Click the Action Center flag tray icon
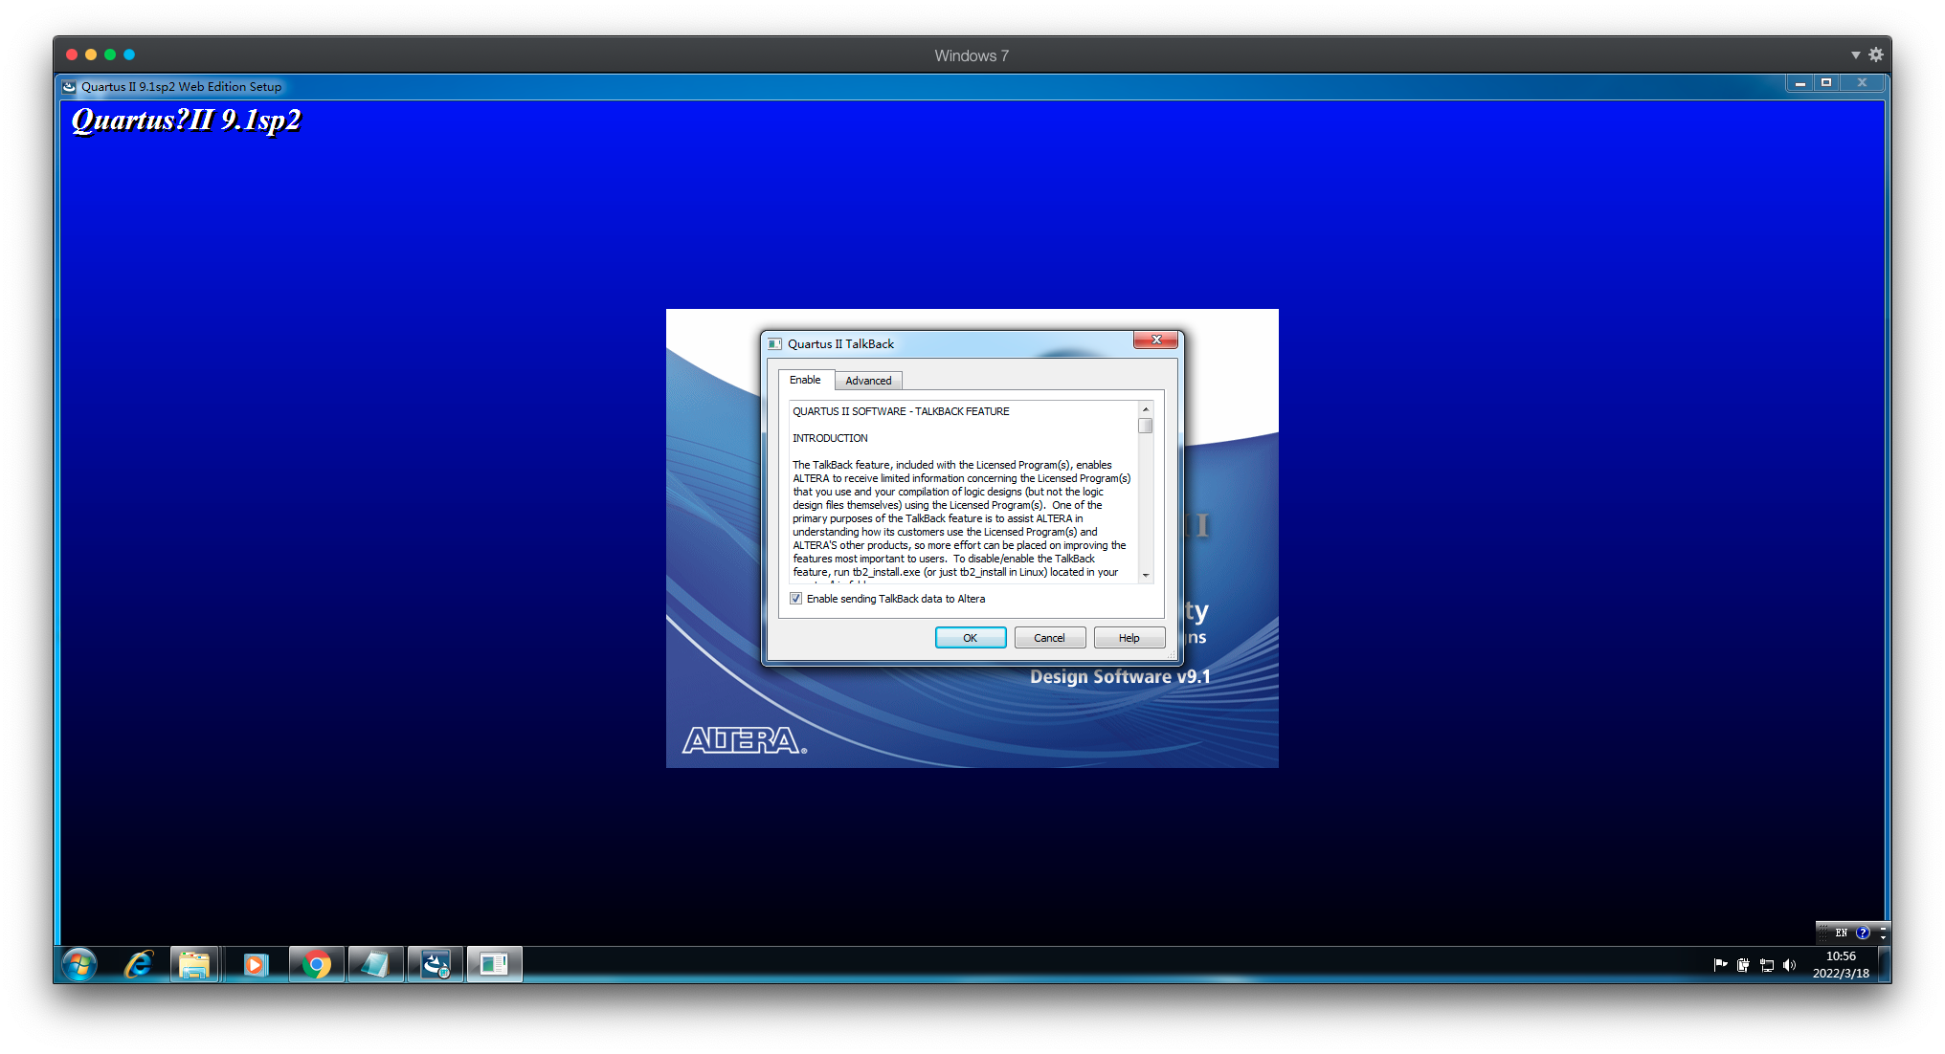This screenshot has width=1945, height=1054. tap(1720, 964)
